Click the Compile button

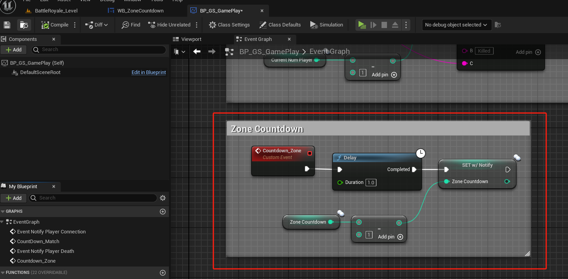pyautogui.click(x=55, y=25)
